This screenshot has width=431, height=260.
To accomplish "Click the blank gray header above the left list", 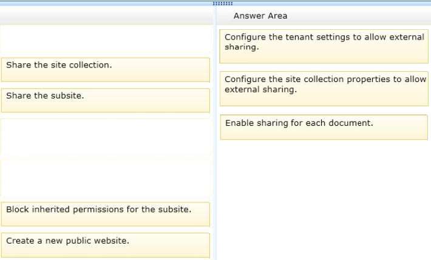I will [106, 16].
